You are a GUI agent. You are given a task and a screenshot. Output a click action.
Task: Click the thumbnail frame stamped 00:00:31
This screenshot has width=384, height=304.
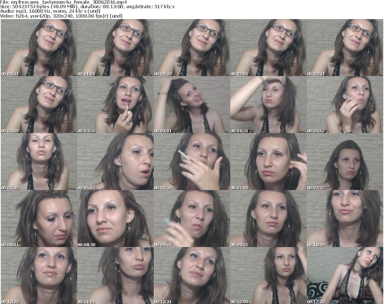coord(39,48)
